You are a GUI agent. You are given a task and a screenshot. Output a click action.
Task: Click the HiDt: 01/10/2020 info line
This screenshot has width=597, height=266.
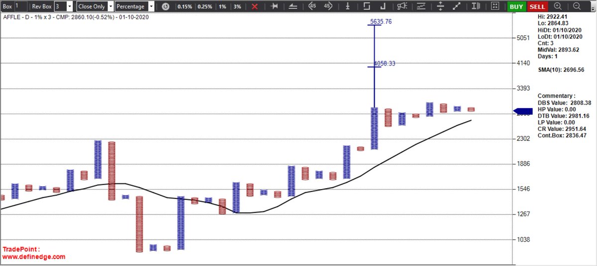[560, 30]
